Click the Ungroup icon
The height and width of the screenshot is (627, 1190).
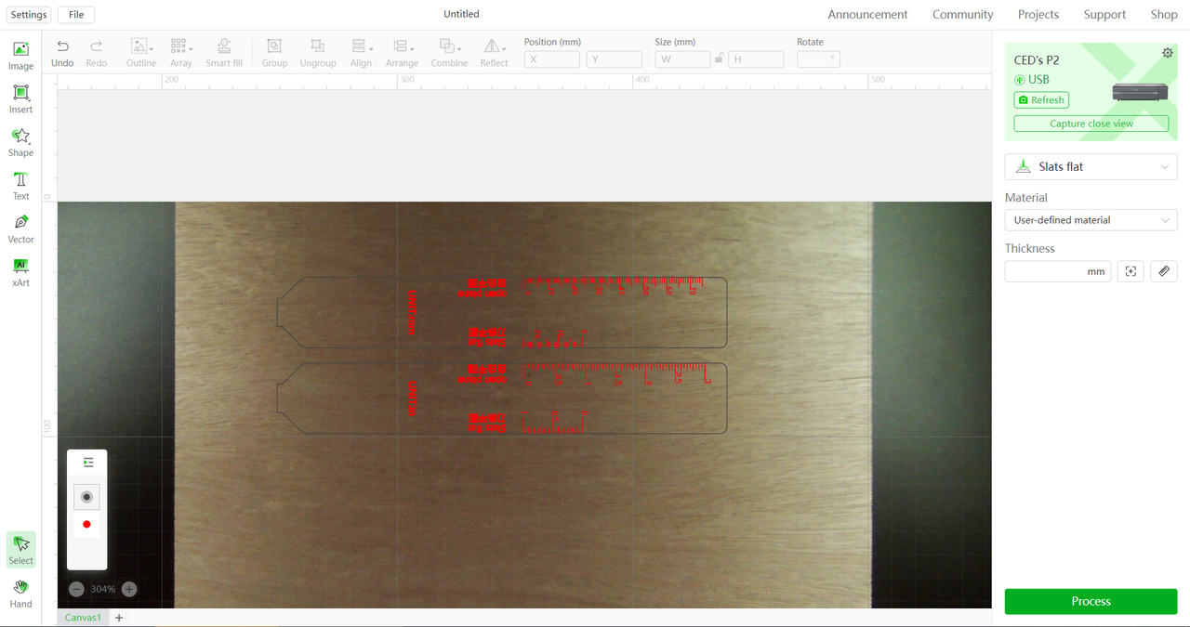318,53
